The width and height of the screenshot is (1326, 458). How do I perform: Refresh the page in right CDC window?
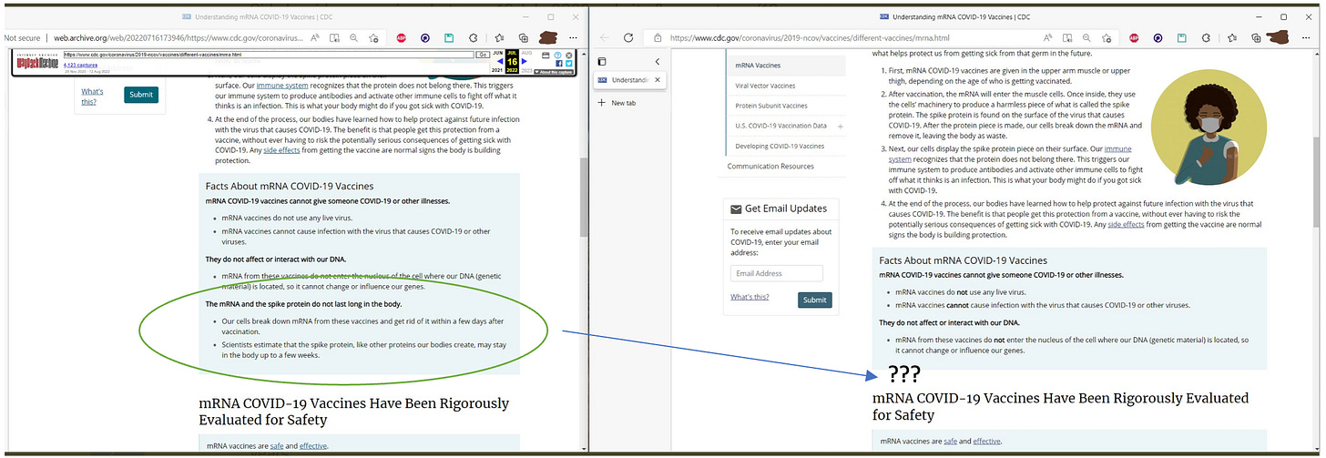[x=628, y=38]
